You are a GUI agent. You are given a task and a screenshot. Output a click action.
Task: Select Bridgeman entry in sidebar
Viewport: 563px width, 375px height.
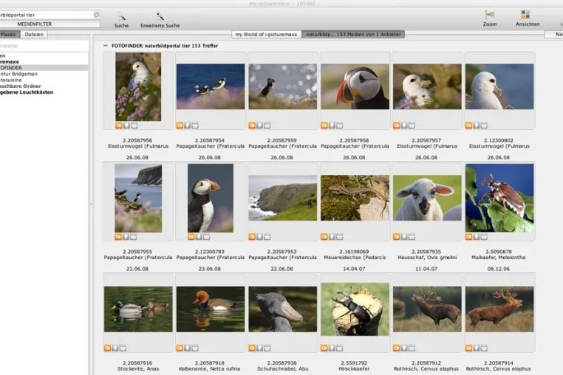point(44,74)
